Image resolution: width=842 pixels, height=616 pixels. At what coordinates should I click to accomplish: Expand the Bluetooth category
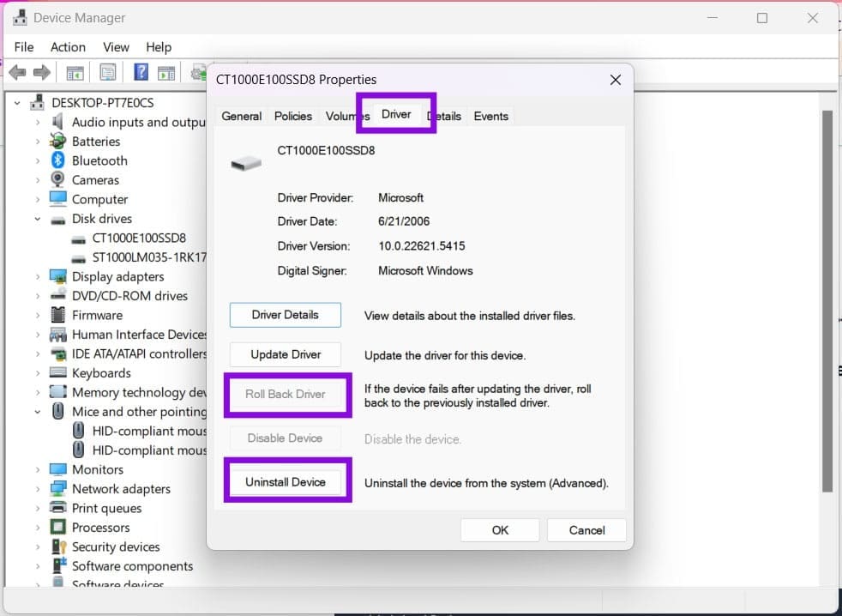click(38, 160)
